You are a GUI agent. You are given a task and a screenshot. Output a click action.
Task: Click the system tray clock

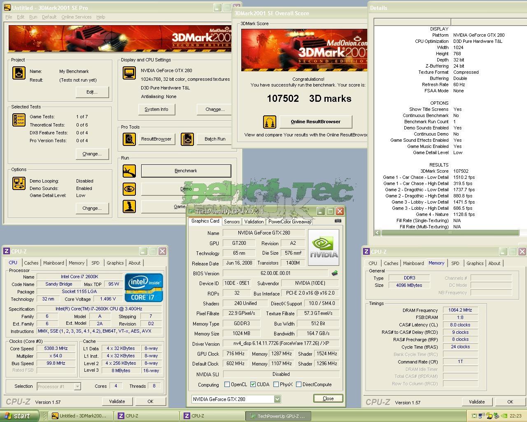(515, 416)
